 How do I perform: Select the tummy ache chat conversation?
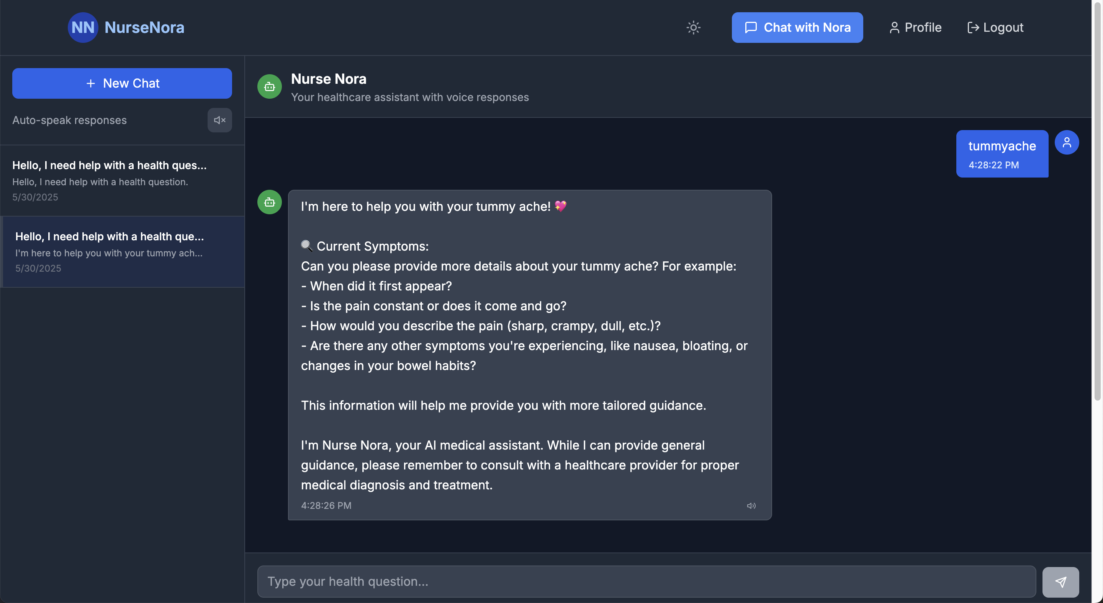123,251
